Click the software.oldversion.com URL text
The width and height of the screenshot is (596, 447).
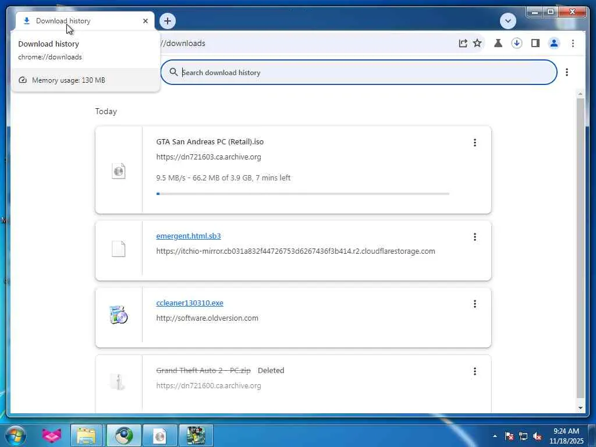(x=207, y=318)
